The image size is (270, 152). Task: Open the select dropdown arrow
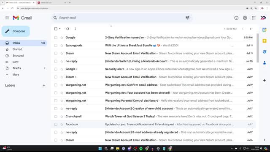pos(60,29)
